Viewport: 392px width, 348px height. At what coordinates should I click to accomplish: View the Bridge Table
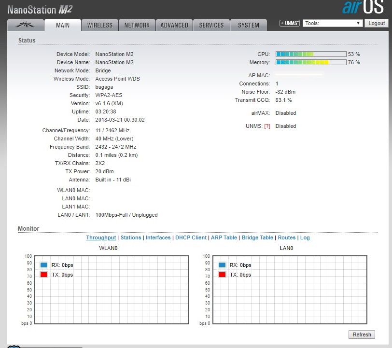(257, 237)
